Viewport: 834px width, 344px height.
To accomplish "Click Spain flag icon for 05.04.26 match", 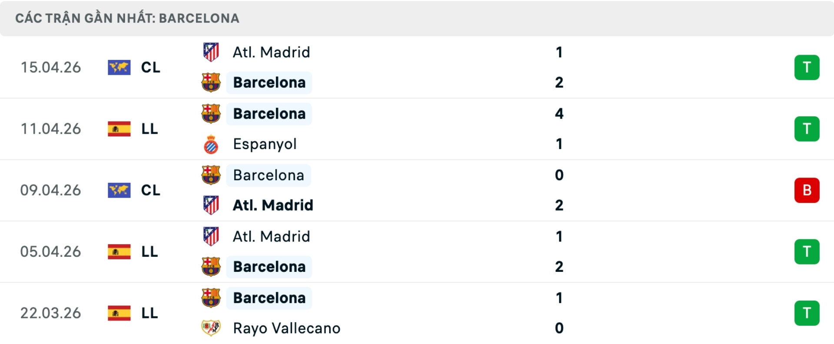I will pos(119,251).
